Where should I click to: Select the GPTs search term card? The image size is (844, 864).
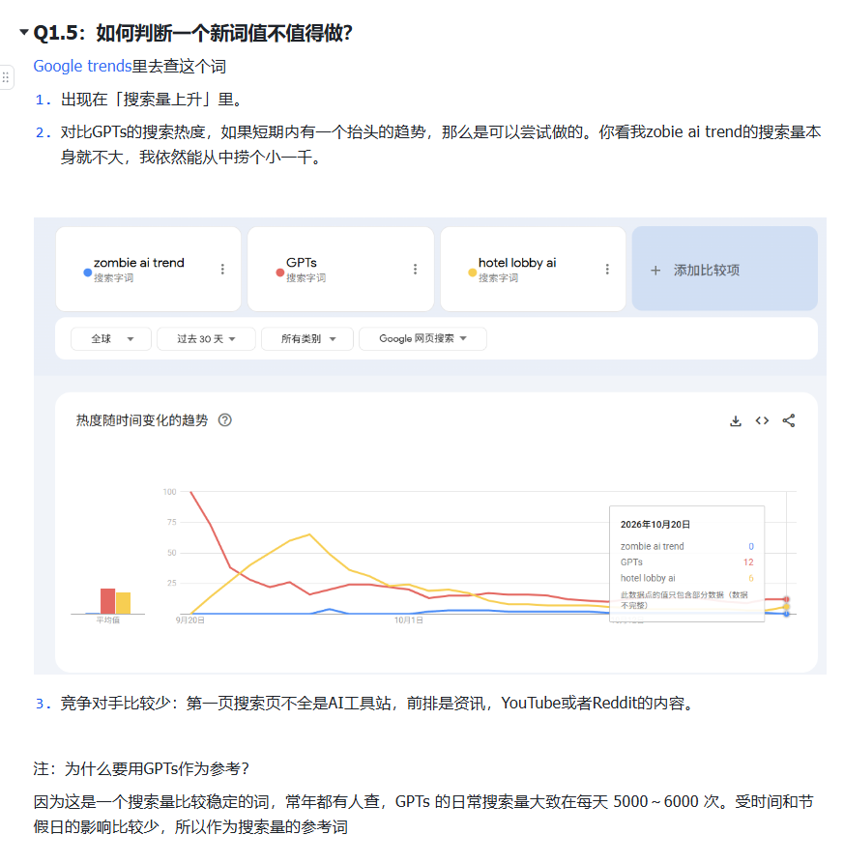340,269
